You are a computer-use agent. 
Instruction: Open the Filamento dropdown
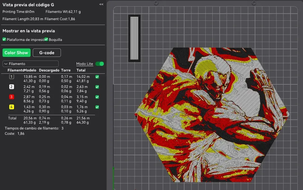coord(31,64)
